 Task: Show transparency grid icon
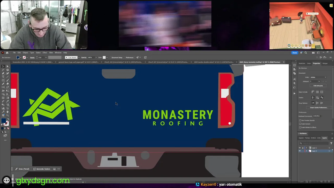click(x=322, y=92)
